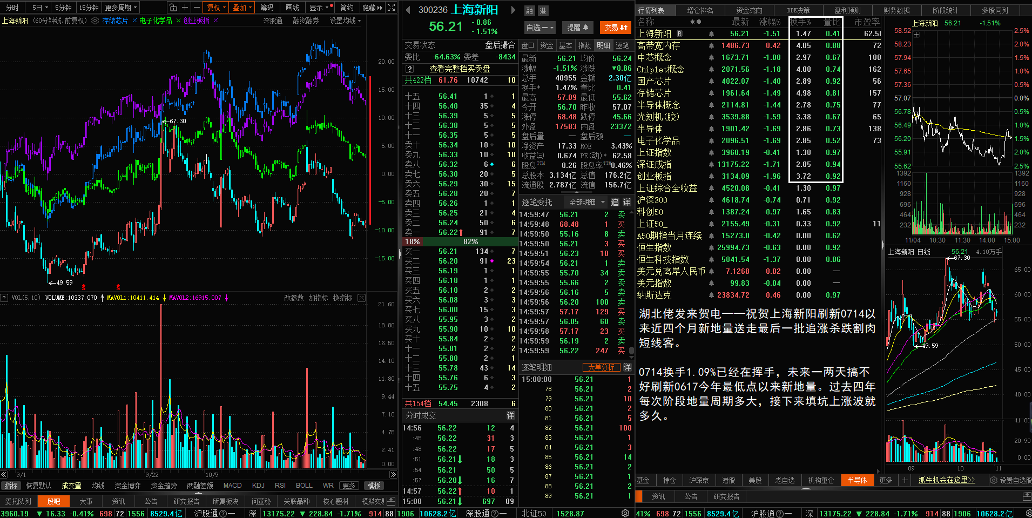Click the 沪股通 help icon in status bar
Viewport: 1032px width, 518px height.
tap(224, 513)
